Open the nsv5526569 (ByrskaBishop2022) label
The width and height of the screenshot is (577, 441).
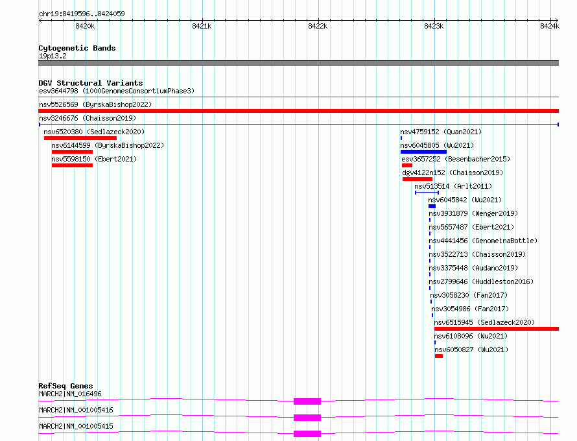pos(95,104)
